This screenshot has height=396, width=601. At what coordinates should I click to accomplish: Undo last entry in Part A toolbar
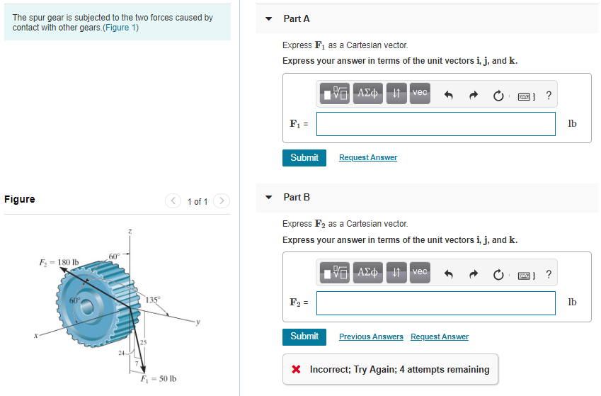(448, 95)
